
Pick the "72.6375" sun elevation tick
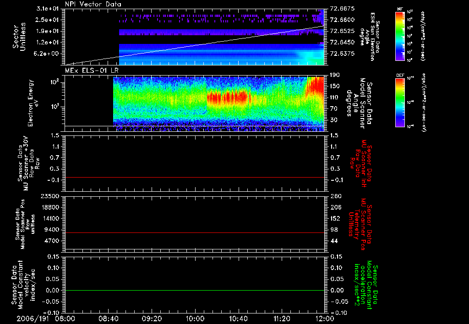[x=343, y=54]
